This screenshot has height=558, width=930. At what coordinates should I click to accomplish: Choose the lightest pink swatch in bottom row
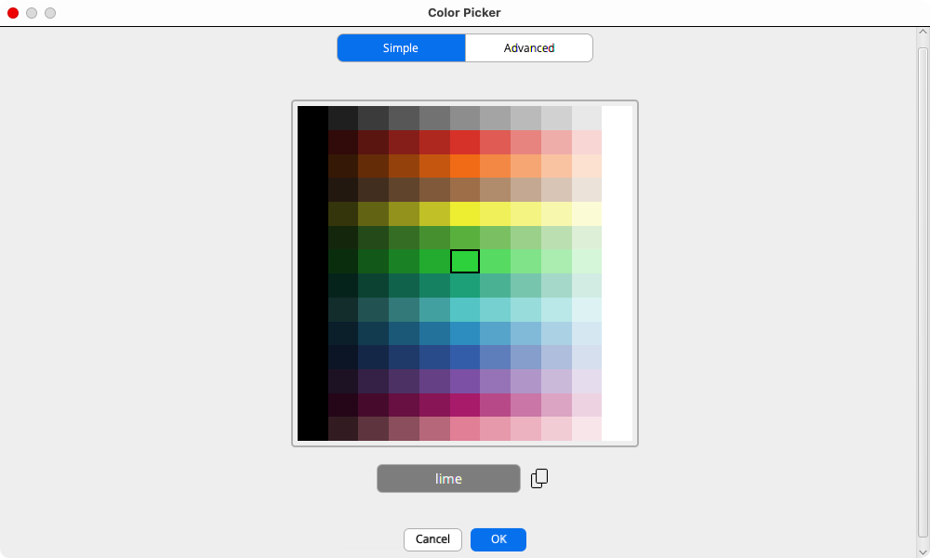(x=586, y=429)
